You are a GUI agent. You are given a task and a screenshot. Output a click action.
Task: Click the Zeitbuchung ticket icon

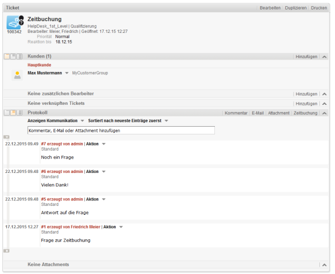point(14,22)
